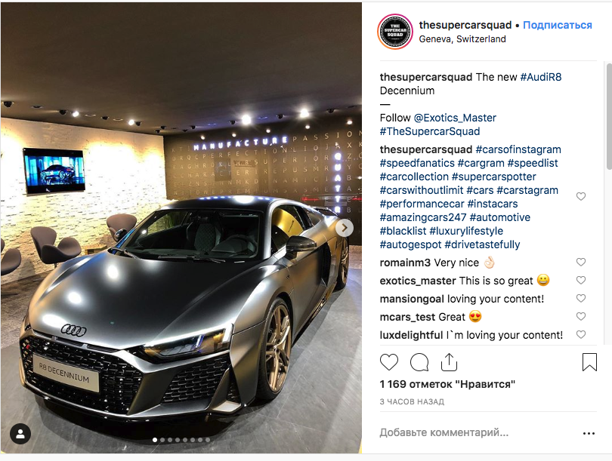Click the comments scrollbar
The width and height of the screenshot is (612, 461).
click(x=609, y=115)
